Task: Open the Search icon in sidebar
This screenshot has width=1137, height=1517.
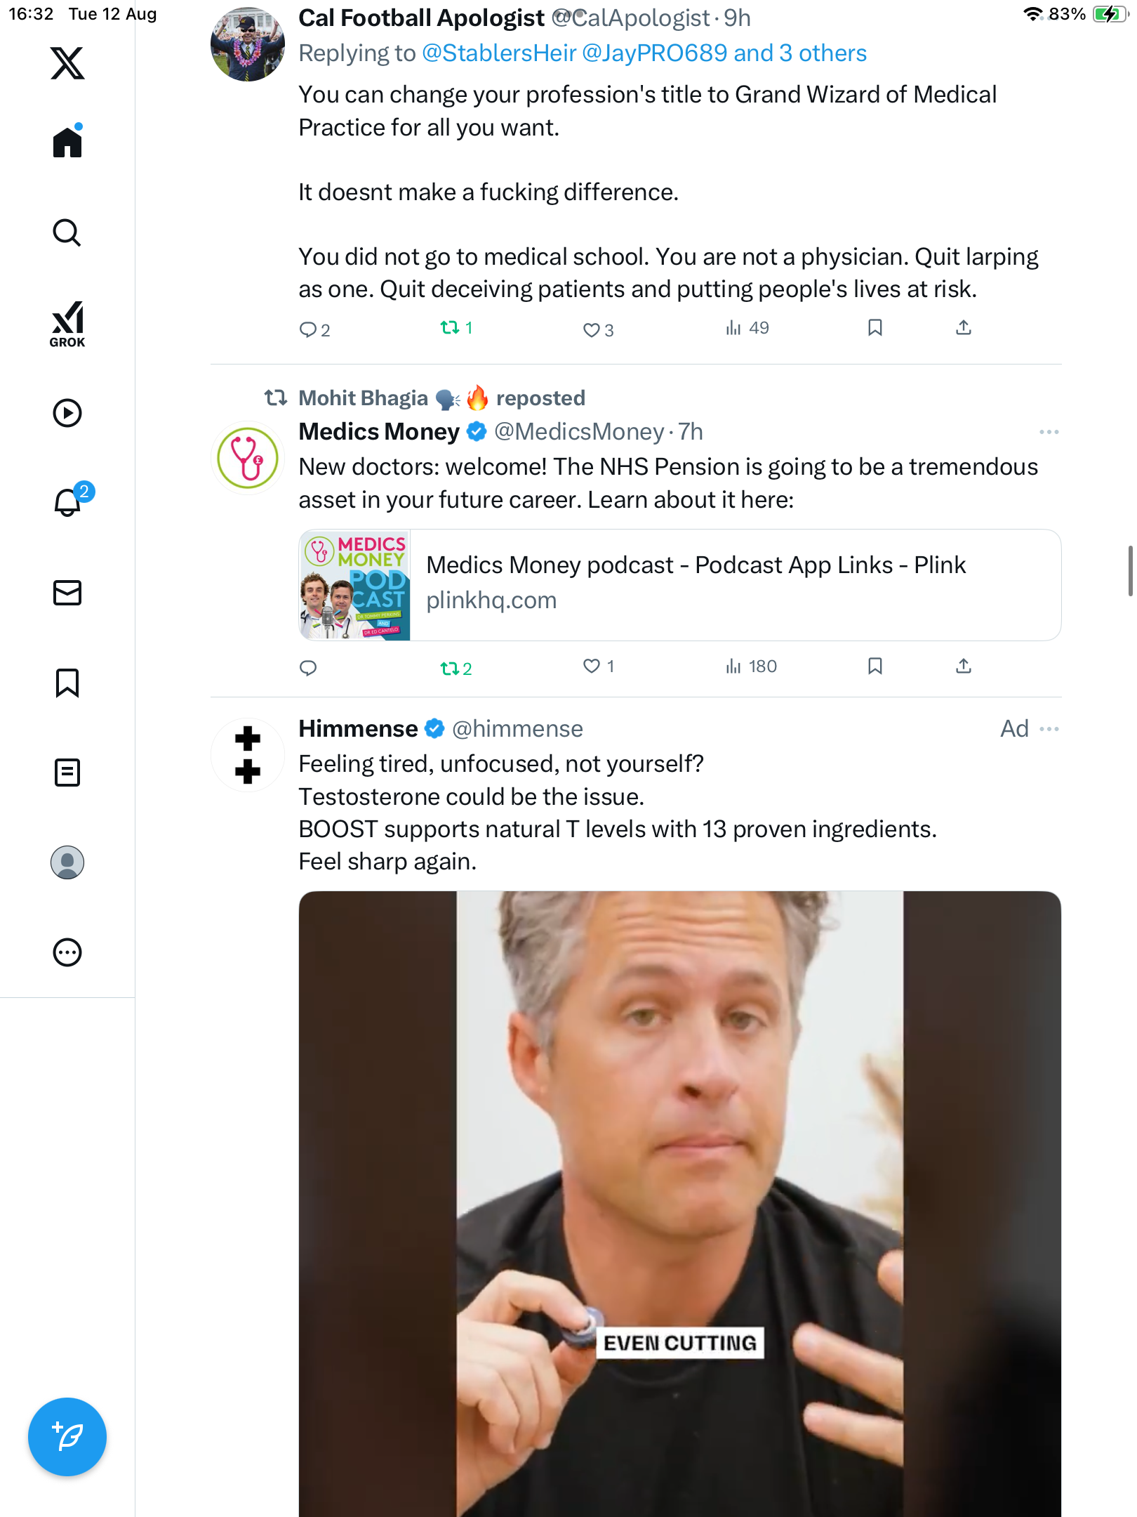Action: pyautogui.click(x=67, y=233)
